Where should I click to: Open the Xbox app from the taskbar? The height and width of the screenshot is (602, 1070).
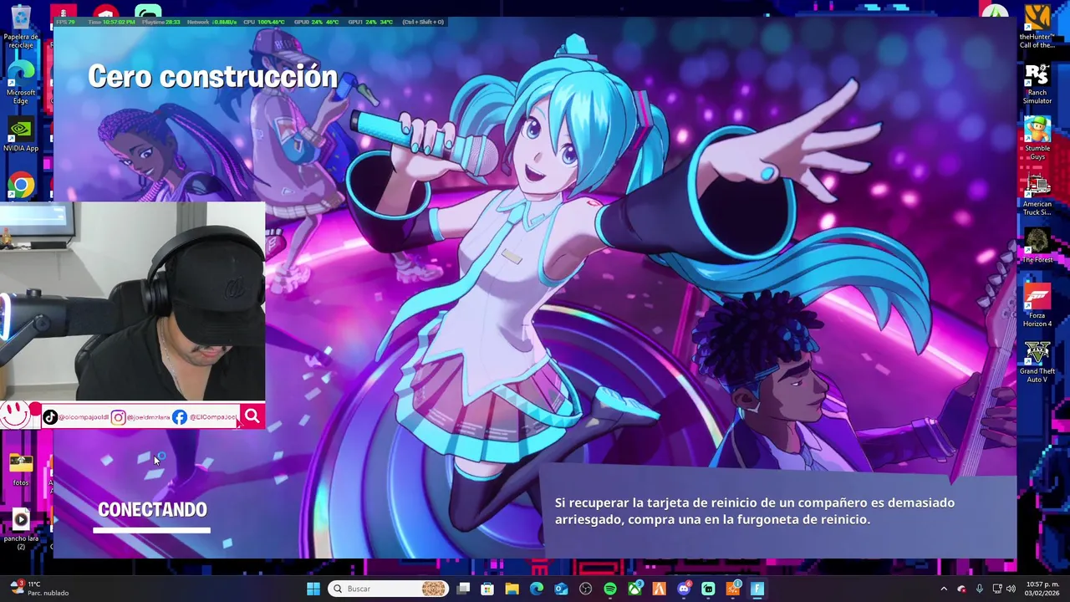634,589
